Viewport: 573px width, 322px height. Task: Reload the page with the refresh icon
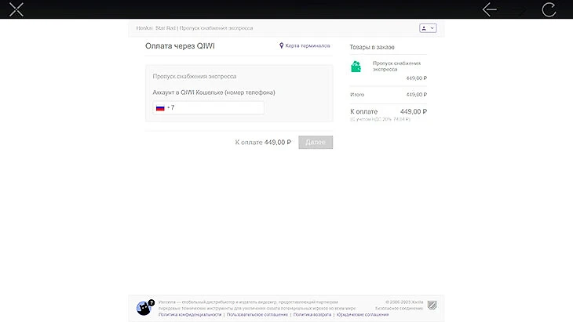click(549, 9)
